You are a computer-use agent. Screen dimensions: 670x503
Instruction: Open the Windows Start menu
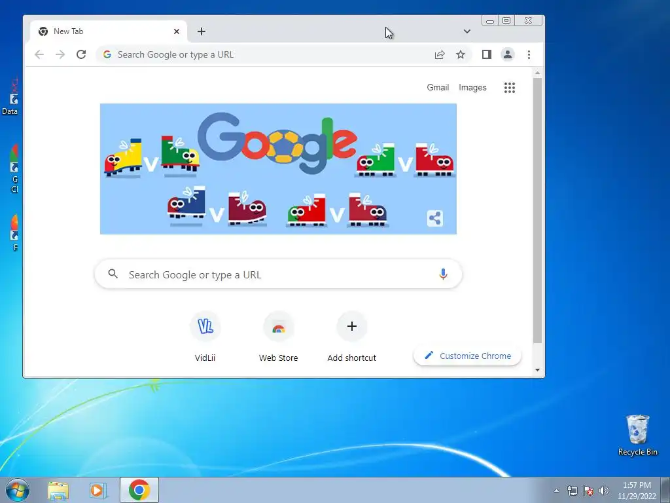17,490
